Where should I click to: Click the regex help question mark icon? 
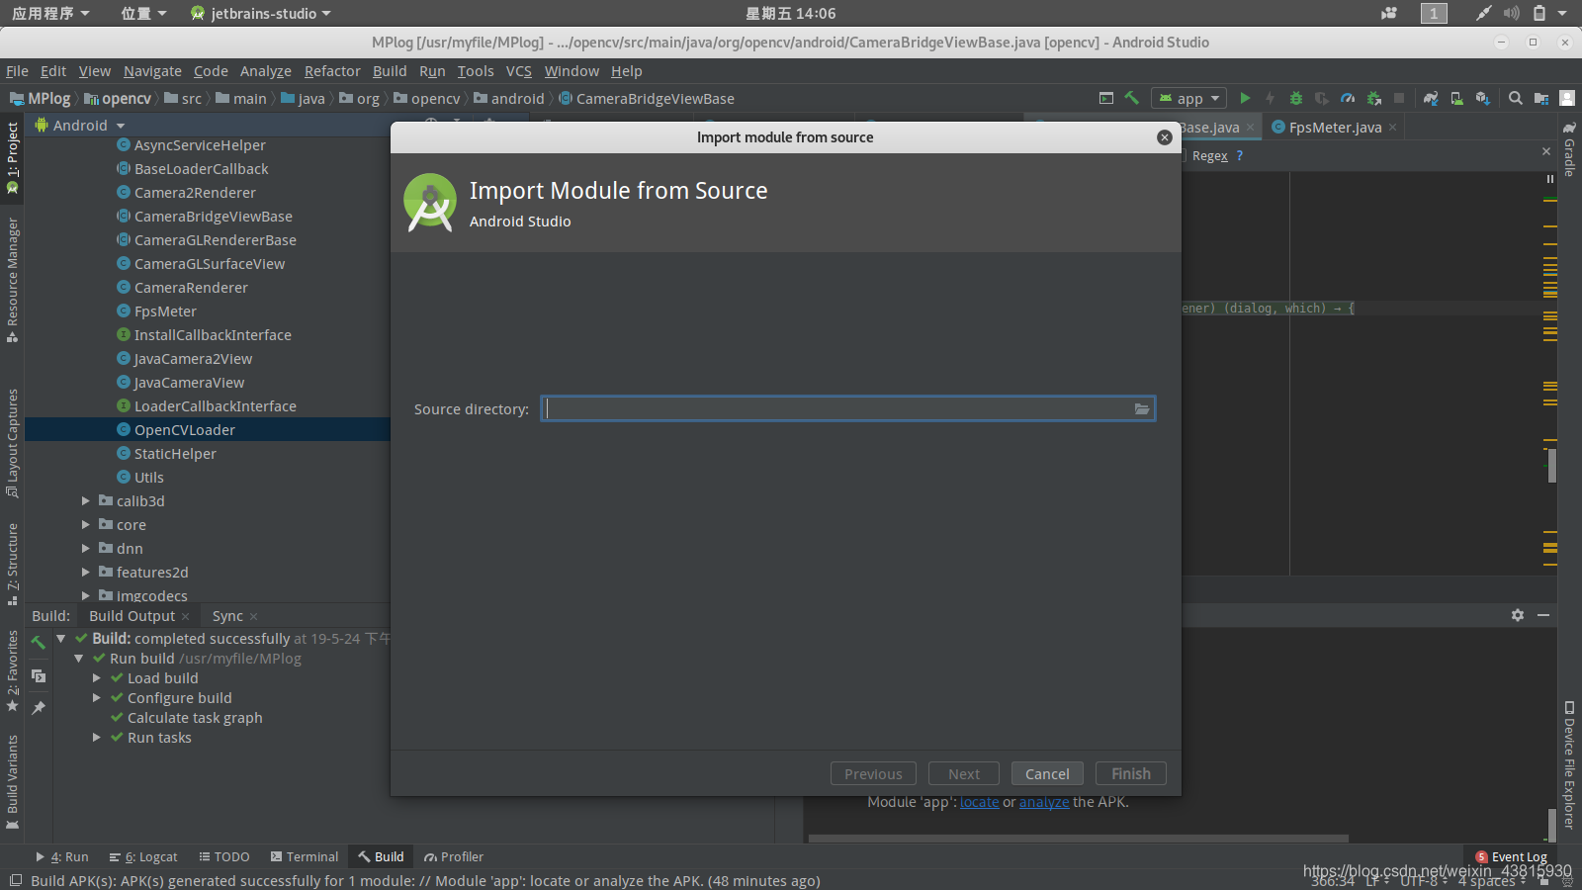(x=1240, y=155)
